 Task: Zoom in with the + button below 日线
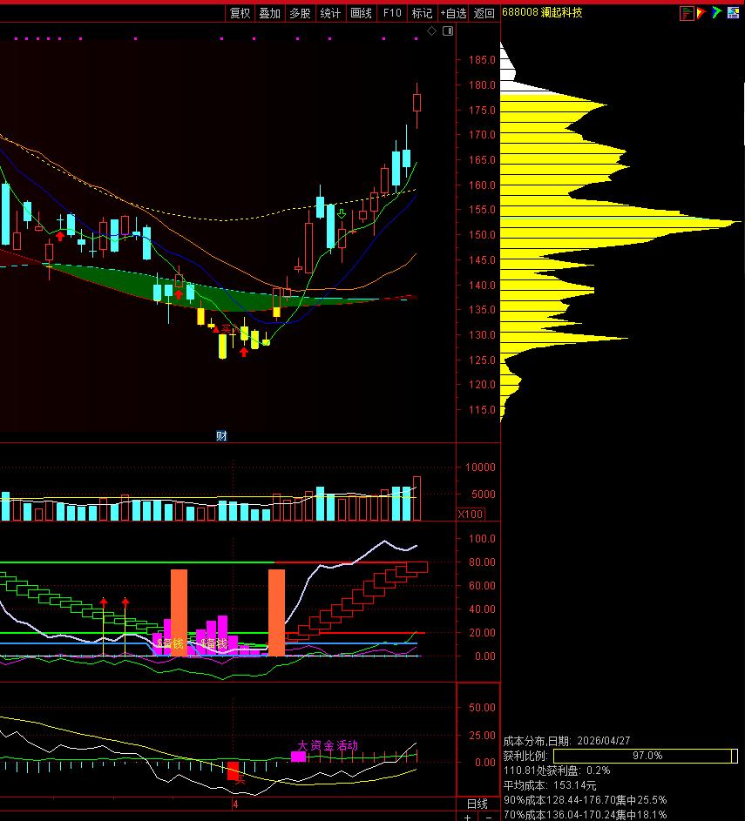click(467, 818)
